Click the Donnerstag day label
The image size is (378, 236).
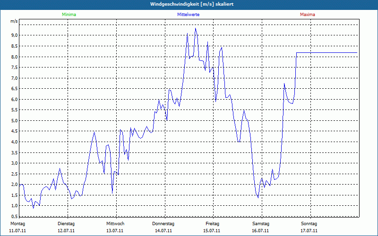click(x=163, y=224)
